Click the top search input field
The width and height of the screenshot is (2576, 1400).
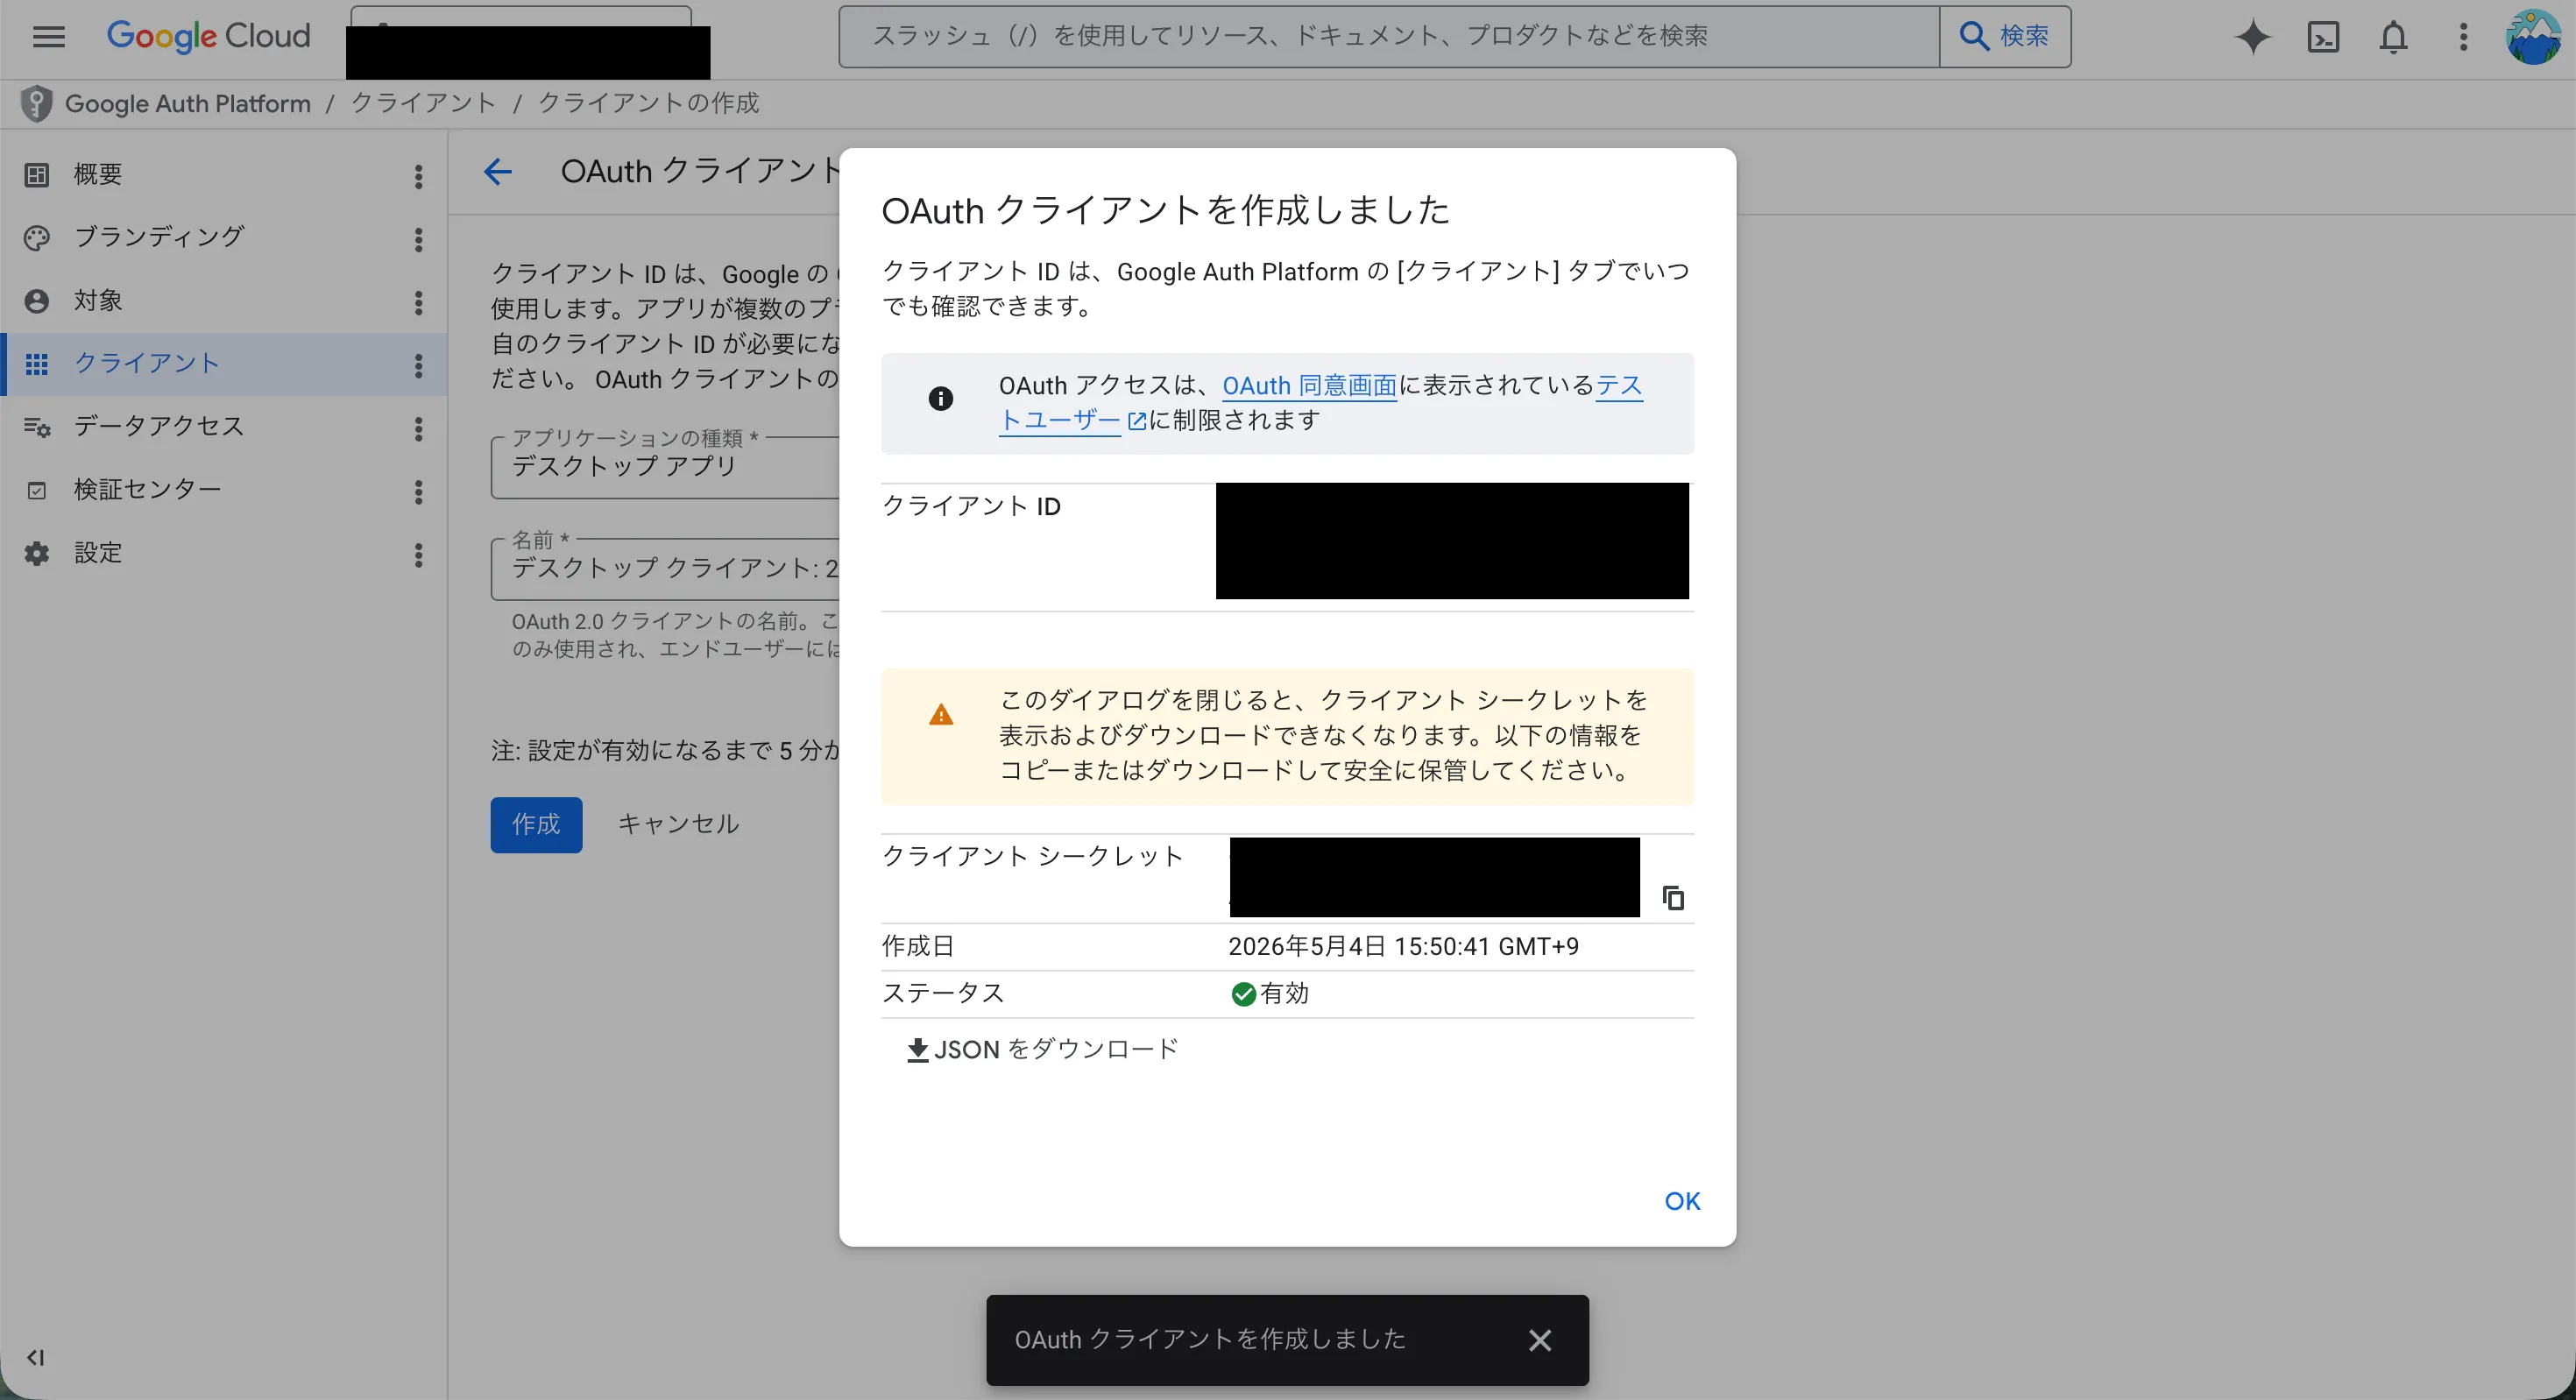click(1389, 37)
